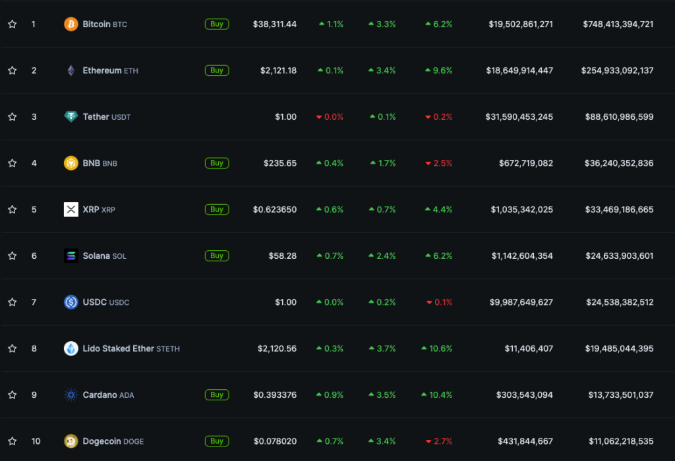Open the Ethereum ETH coin page link
This screenshot has height=461, width=675.
[x=110, y=70]
